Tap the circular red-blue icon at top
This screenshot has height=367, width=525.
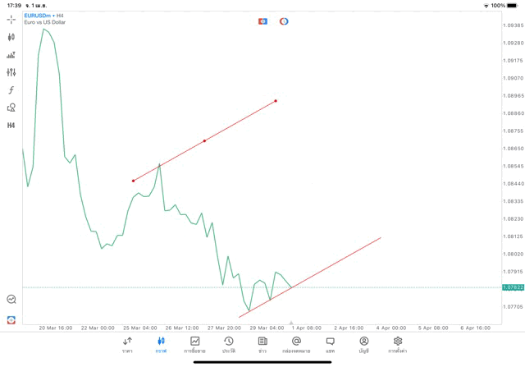coord(284,21)
